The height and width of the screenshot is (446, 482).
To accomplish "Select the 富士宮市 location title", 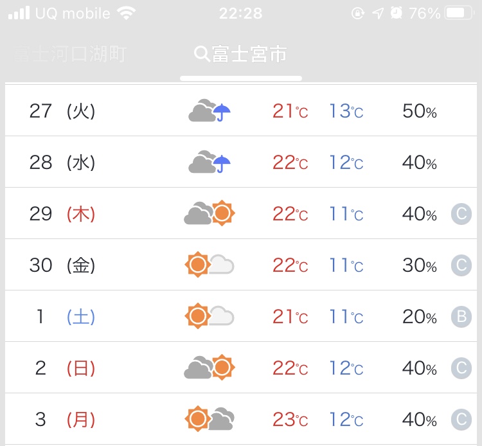I will click(x=249, y=54).
